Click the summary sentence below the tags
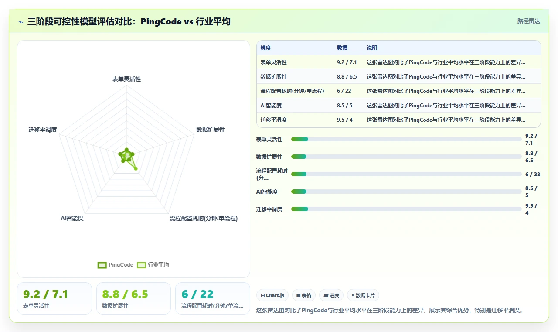The height and width of the screenshot is (332, 558). coord(389,310)
